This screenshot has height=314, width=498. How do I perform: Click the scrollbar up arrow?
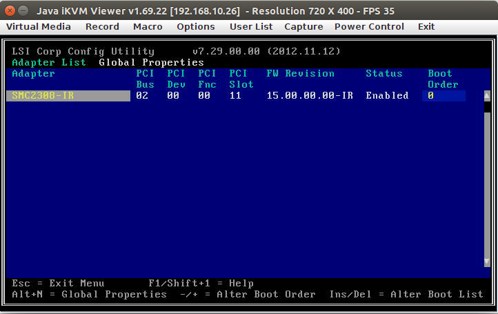click(487, 96)
